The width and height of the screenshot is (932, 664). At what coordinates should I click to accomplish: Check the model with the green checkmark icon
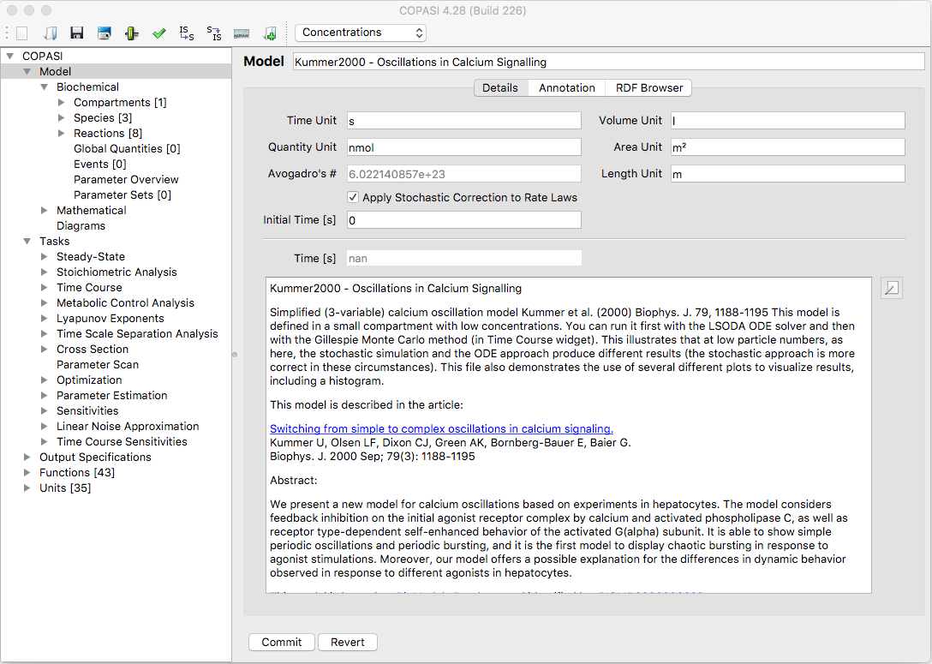(158, 33)
